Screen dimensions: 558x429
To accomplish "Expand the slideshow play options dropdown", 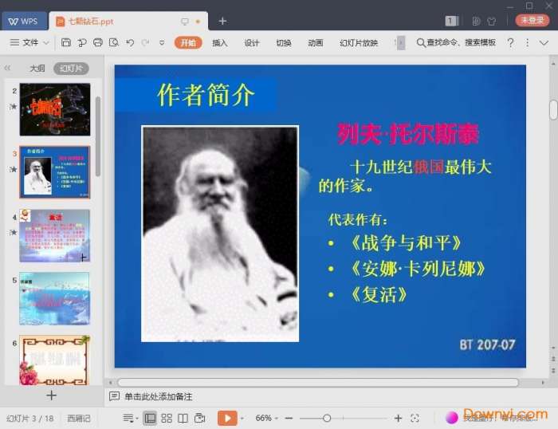I will click(x=242, y=419).
